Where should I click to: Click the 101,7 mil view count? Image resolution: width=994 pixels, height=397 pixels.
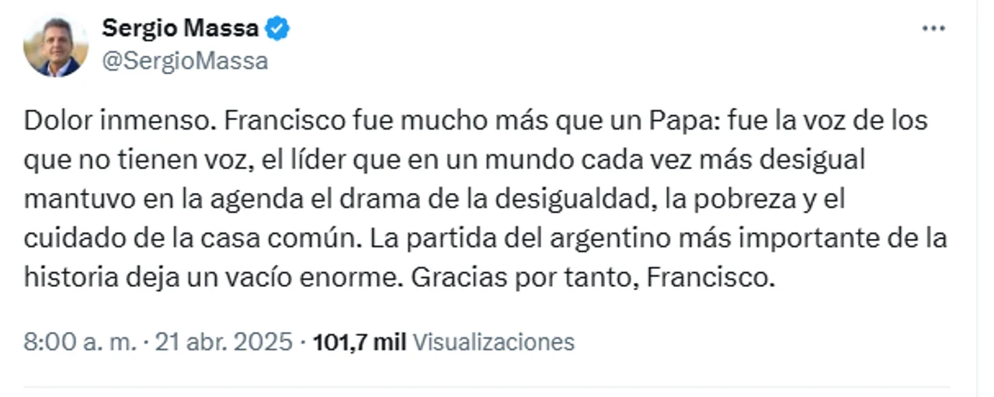(359, 342)
